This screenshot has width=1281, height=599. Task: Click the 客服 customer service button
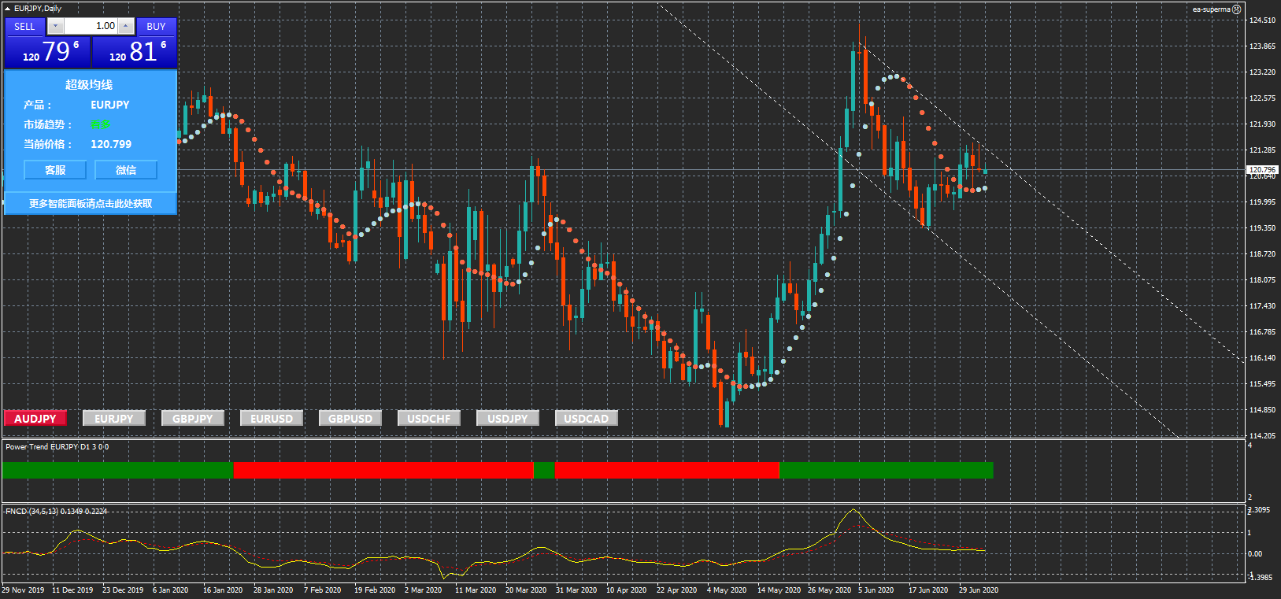tap(55, 170)
